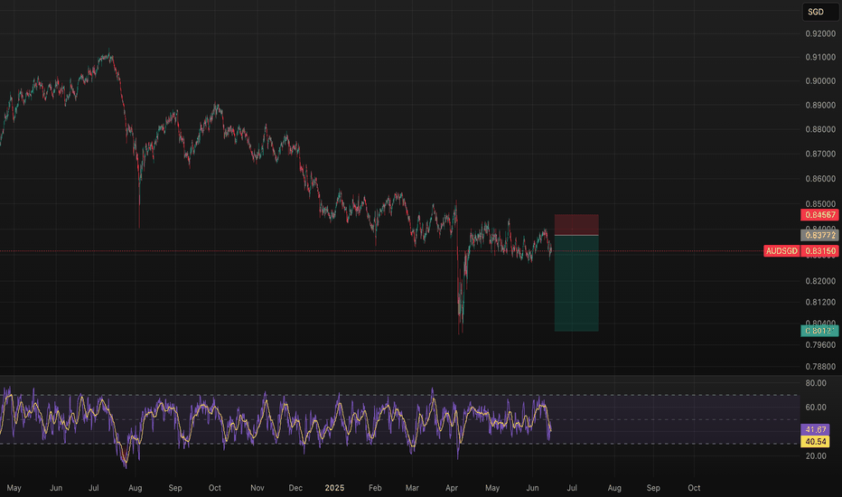Select the green profit zone of short position
Image resolution: width=842 pixels, height=497 pixels.
[576, 283]
